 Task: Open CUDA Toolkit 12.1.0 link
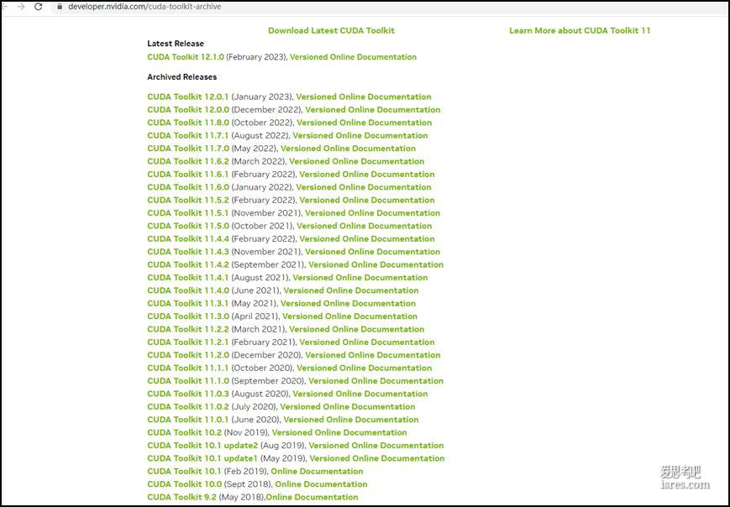(x=186, y=57)
